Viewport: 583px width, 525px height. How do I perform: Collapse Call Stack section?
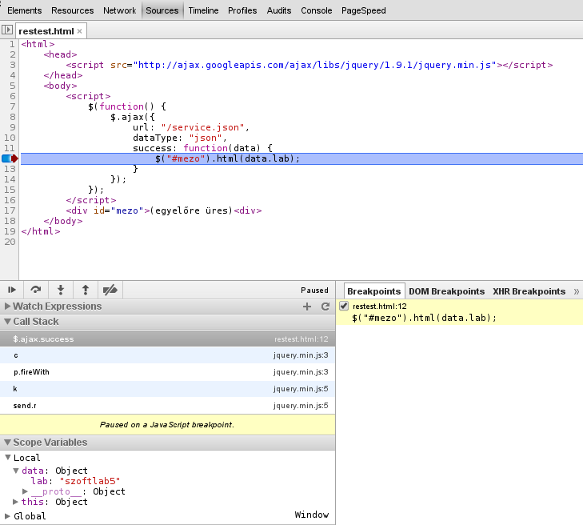pyautogui.click(x=7, y=321)
